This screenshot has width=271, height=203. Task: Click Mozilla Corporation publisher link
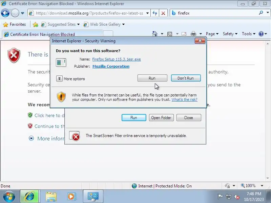pos(111,66)
